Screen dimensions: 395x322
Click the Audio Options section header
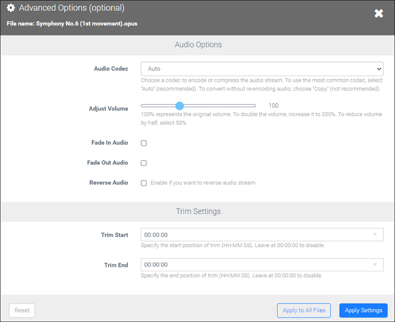click(x=198, y=45)
